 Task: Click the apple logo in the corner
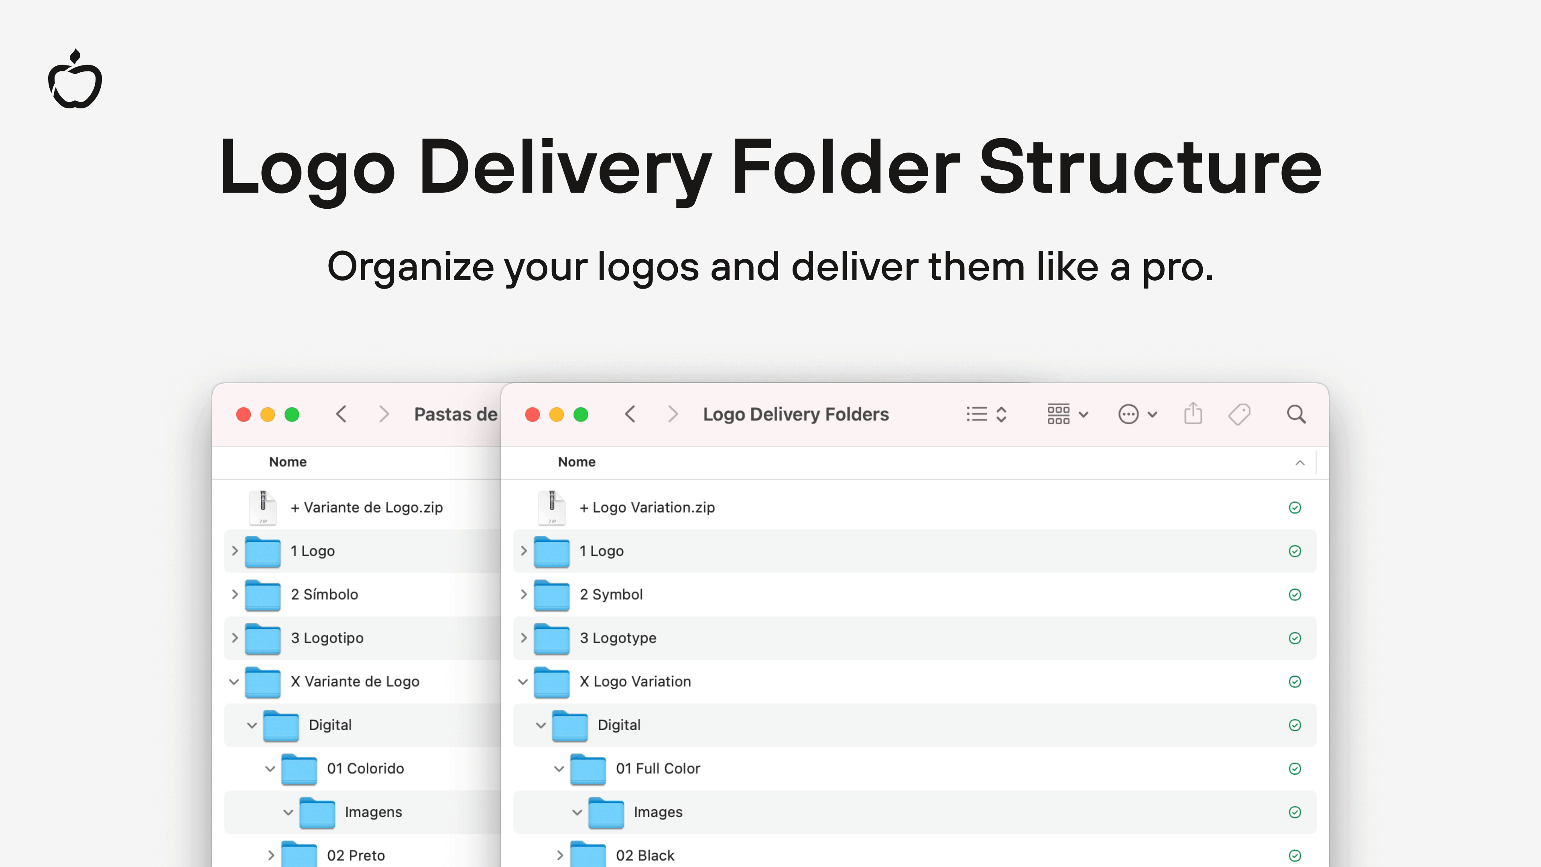(x=75, y=79)
